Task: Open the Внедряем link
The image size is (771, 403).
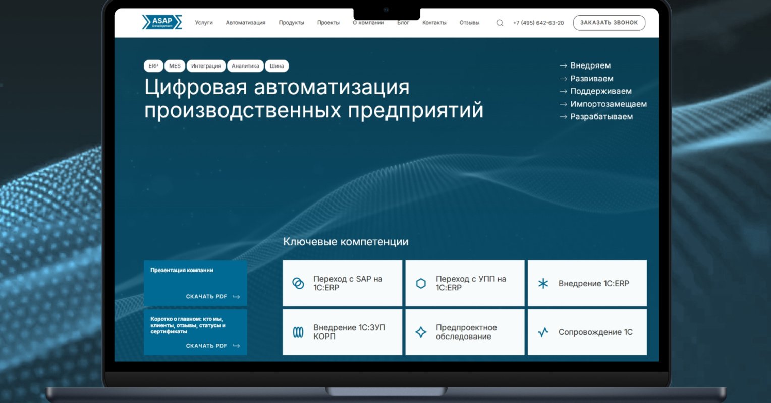Action: click(x=590, y=66)
